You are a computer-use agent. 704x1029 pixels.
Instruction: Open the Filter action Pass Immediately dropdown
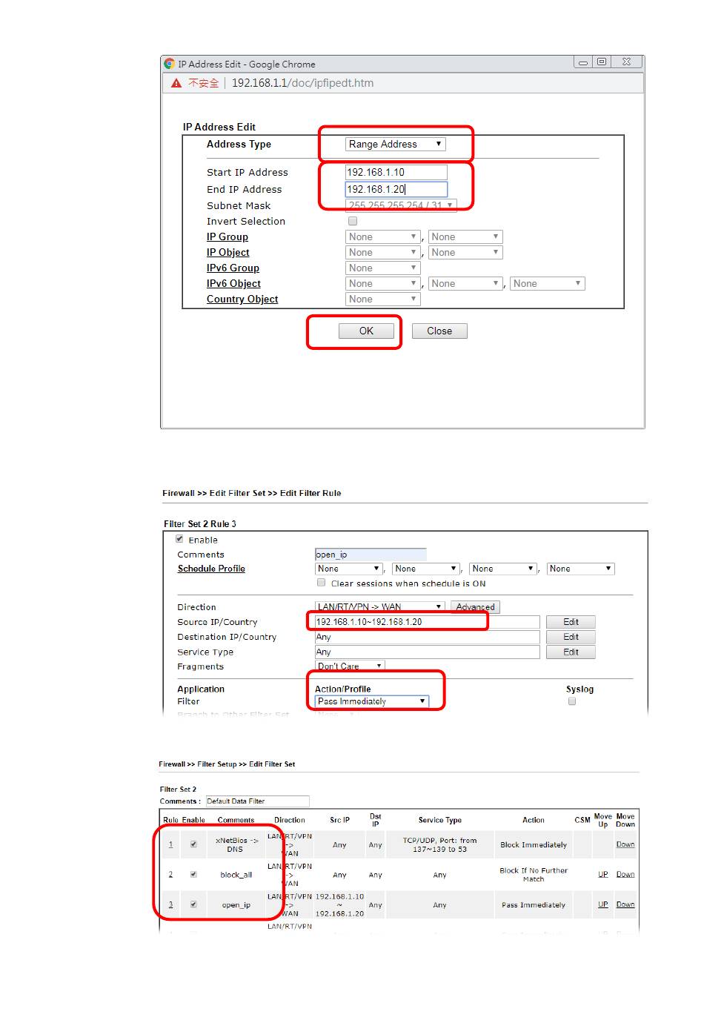(x=372, y=701)
